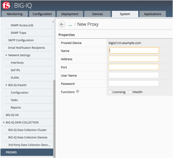
Task: Open BIG-IQ HA page
Action: coord(12,115)
